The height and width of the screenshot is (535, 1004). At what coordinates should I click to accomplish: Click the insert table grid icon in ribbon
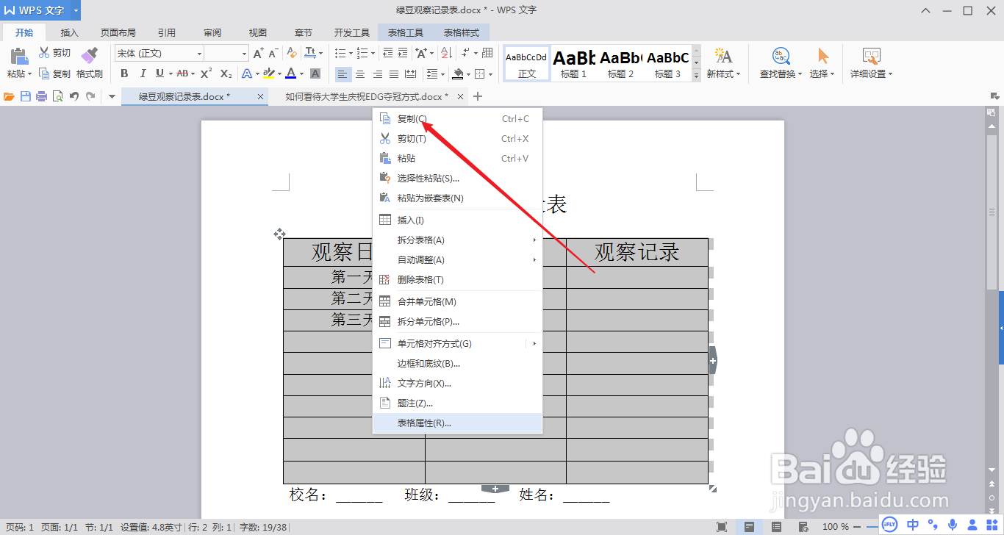[487, 53]
